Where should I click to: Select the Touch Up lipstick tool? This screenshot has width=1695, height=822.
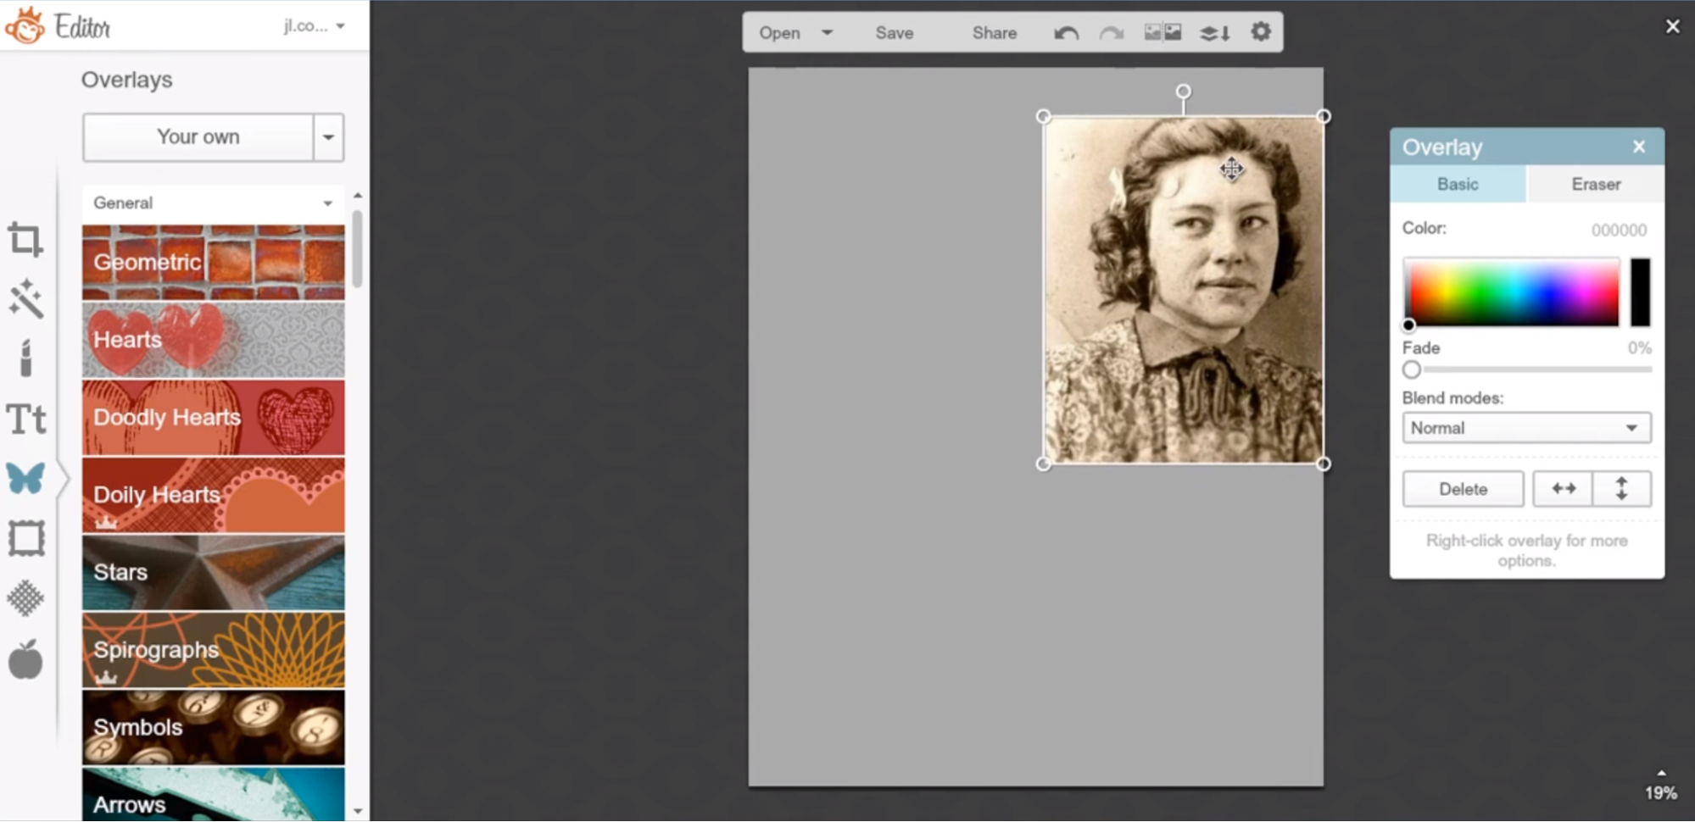click(x=25, y=359)
